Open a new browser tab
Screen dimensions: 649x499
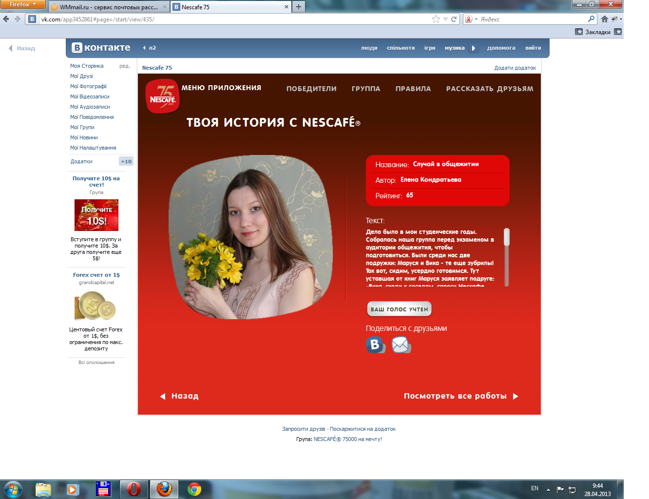tap(299, 6)
